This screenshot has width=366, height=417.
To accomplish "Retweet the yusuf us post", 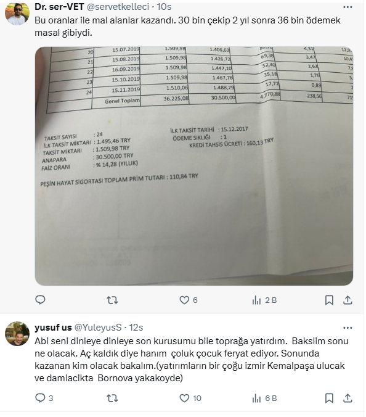I will (112, 398).
